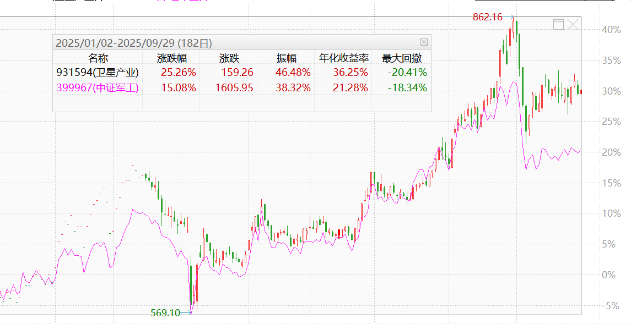Click the 569.10 low price arrow marker
Screen dimensions: 631x324
pos(188,313)
